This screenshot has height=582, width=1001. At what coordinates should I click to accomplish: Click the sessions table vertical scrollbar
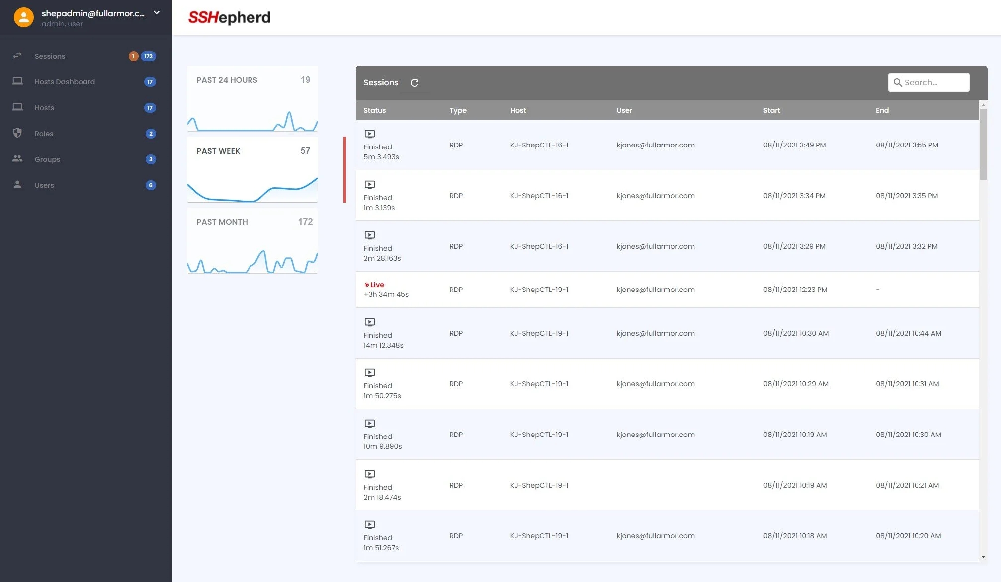click(x=983, y=144)
